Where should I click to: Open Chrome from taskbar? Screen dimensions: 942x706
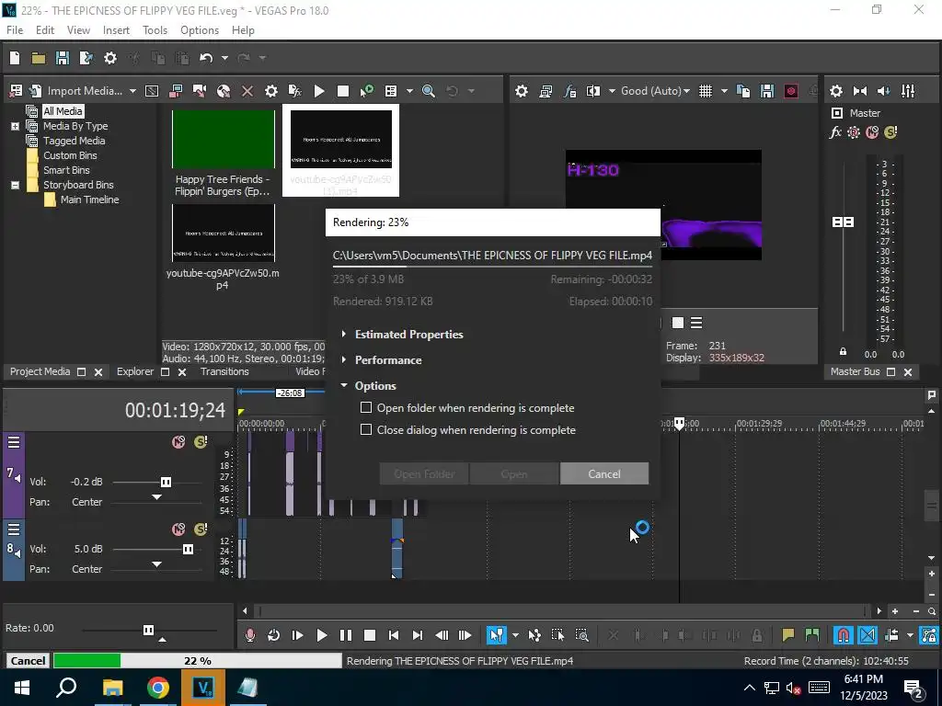click(x=157, y=688)
